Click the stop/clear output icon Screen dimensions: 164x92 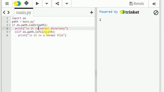click(x=156, y=13)
